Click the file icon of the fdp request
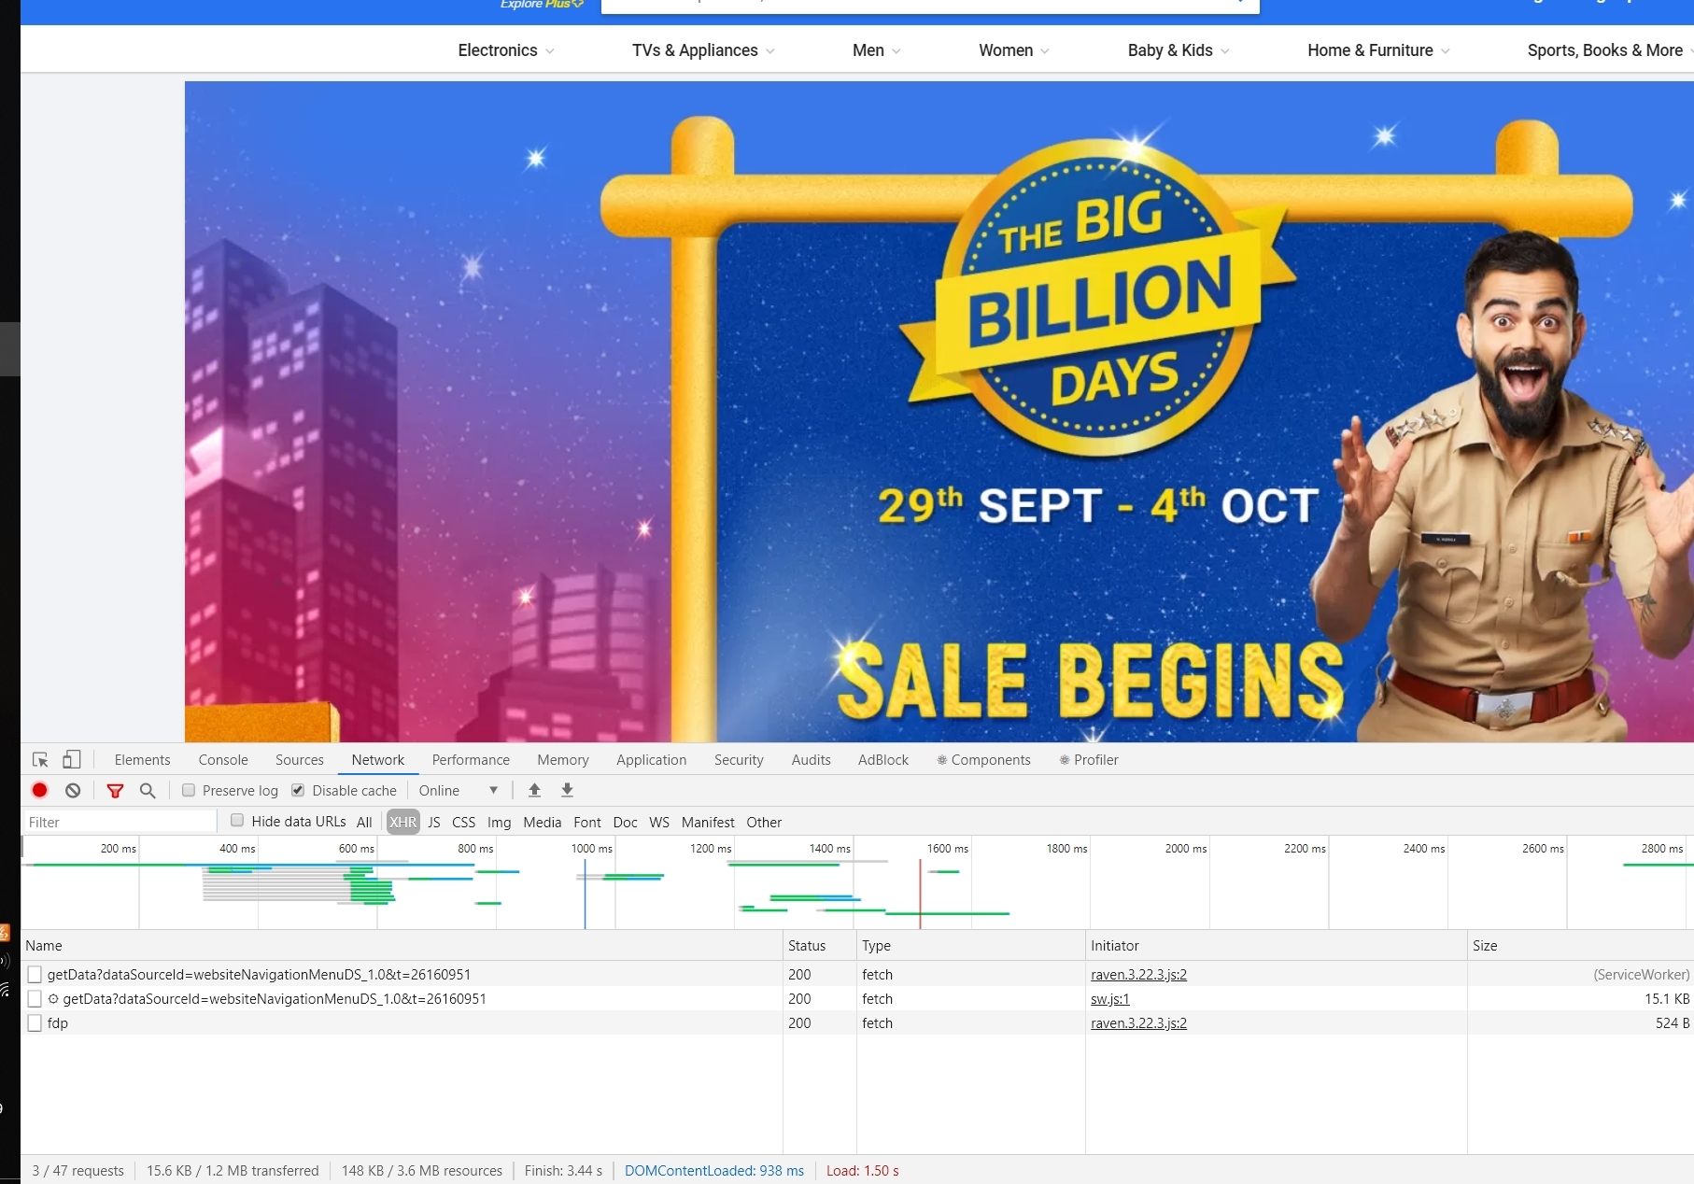This screenshot has width=1694, height=1184. [35, 1023]
